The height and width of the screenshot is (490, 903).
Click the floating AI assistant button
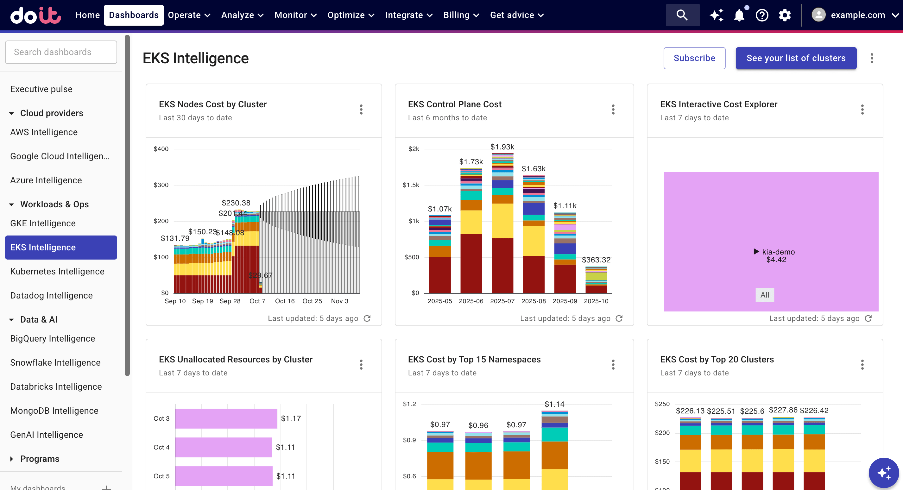(883, 473)
